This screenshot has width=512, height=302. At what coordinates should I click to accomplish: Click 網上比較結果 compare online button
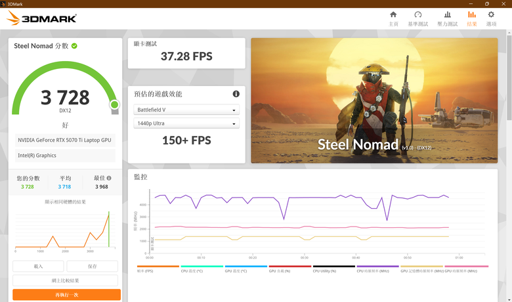pyautogui.click(x=65, y=280)
